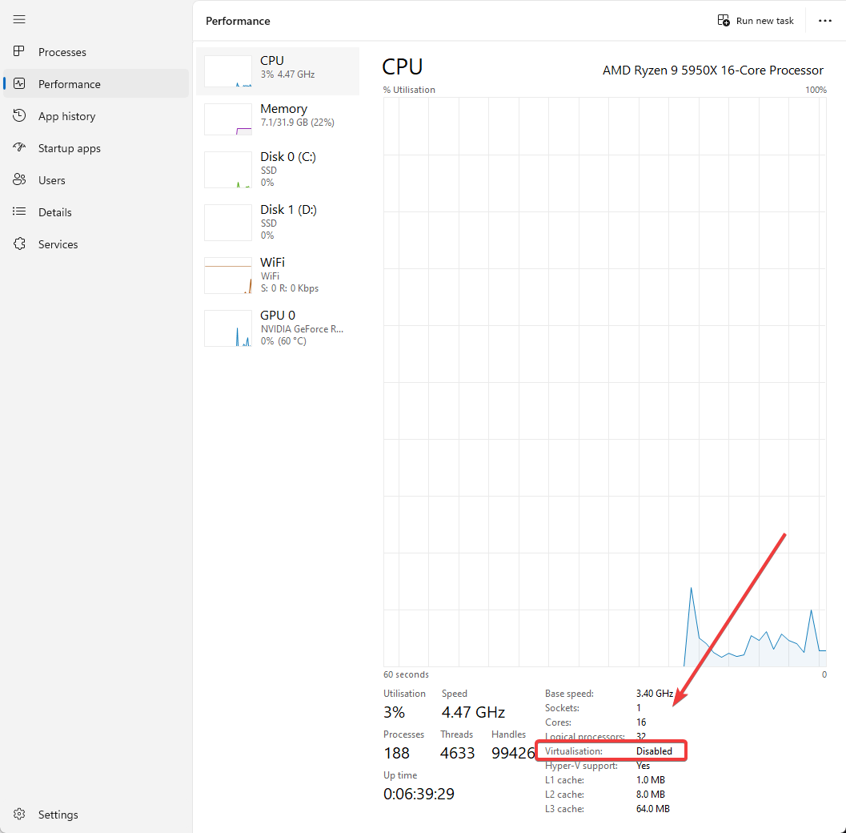View GPU 0 NVIDIA GeForce performance

pos(278,328)
